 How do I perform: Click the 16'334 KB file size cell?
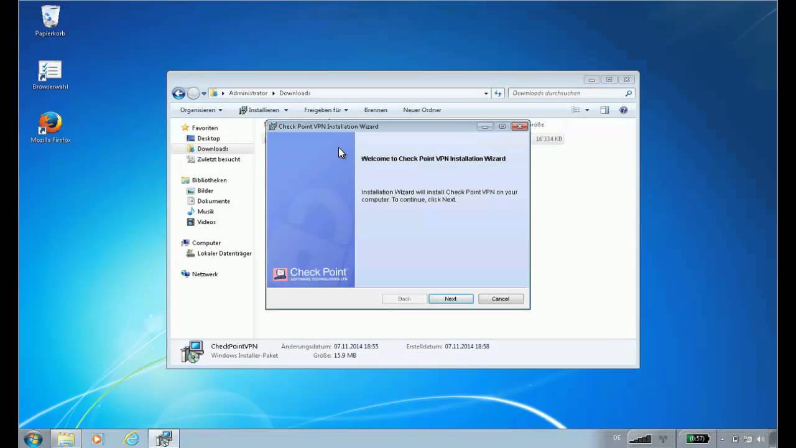click(x=549, y=139)
